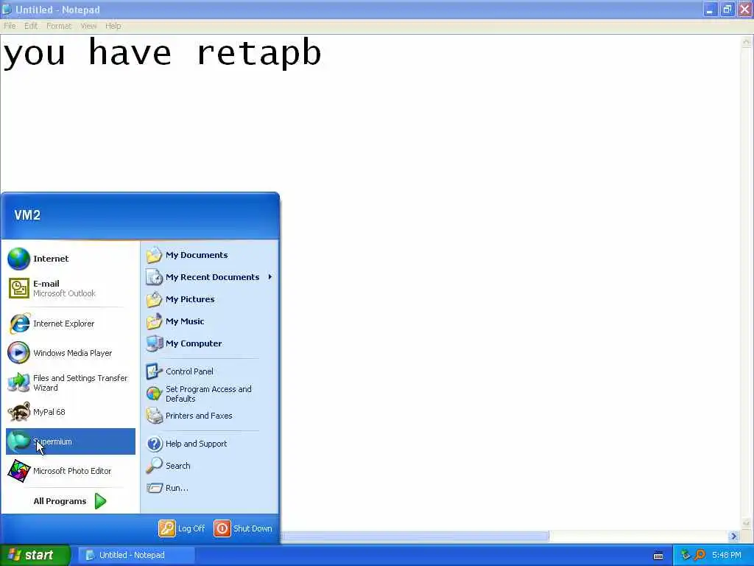Image resolution: width=754 pixels, height=566 pixels.
Task: Open the My Pictures folder icon
Action: click(x=154, y=299)
